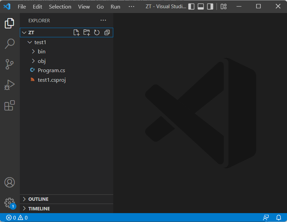Refresh the Explorer file tree
Viewport: 287px width, 222px height.
point(97,32)
